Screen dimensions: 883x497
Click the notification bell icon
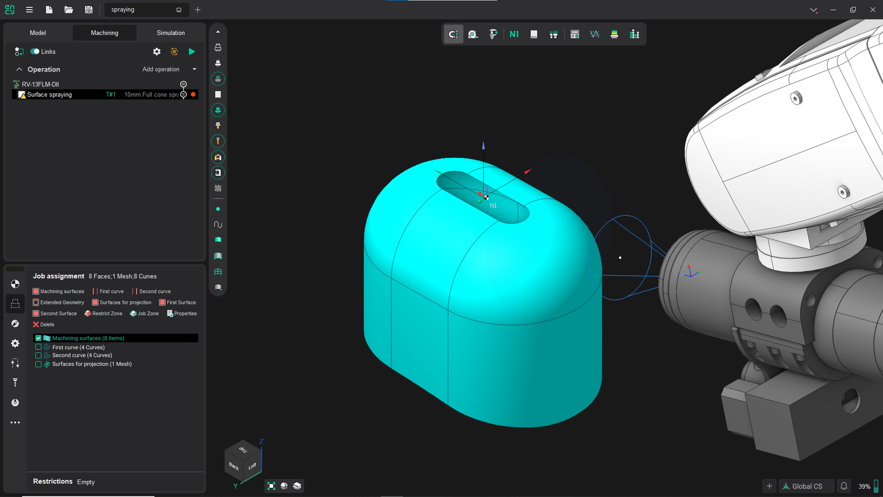[844, 486]
